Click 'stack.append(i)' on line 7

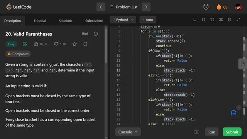click(x=171, y=41)
